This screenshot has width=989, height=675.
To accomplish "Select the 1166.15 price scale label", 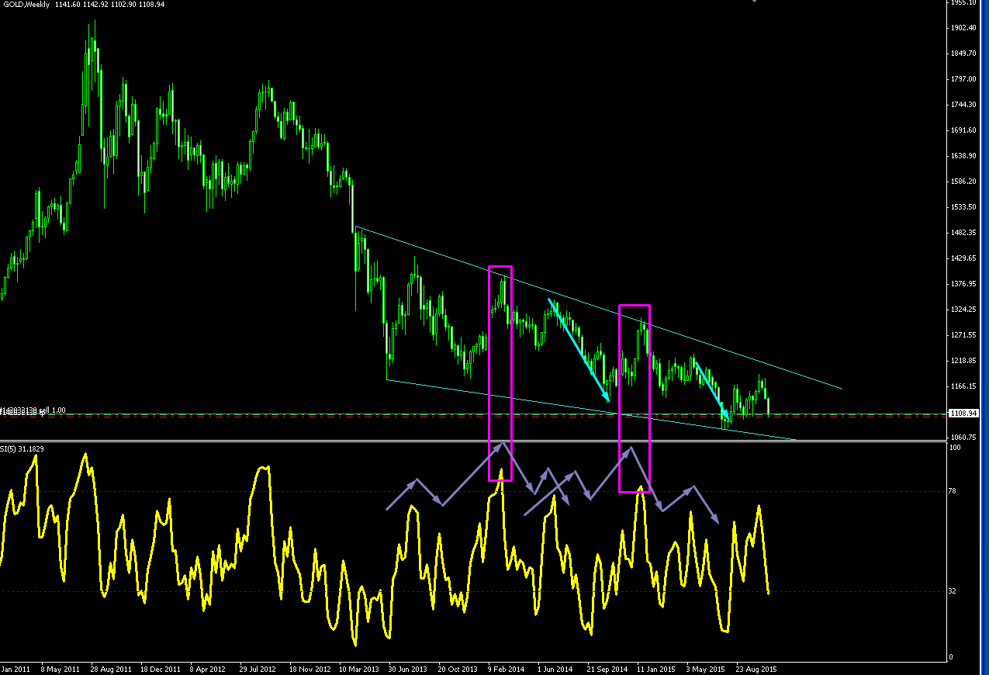I will coord(963,386).
